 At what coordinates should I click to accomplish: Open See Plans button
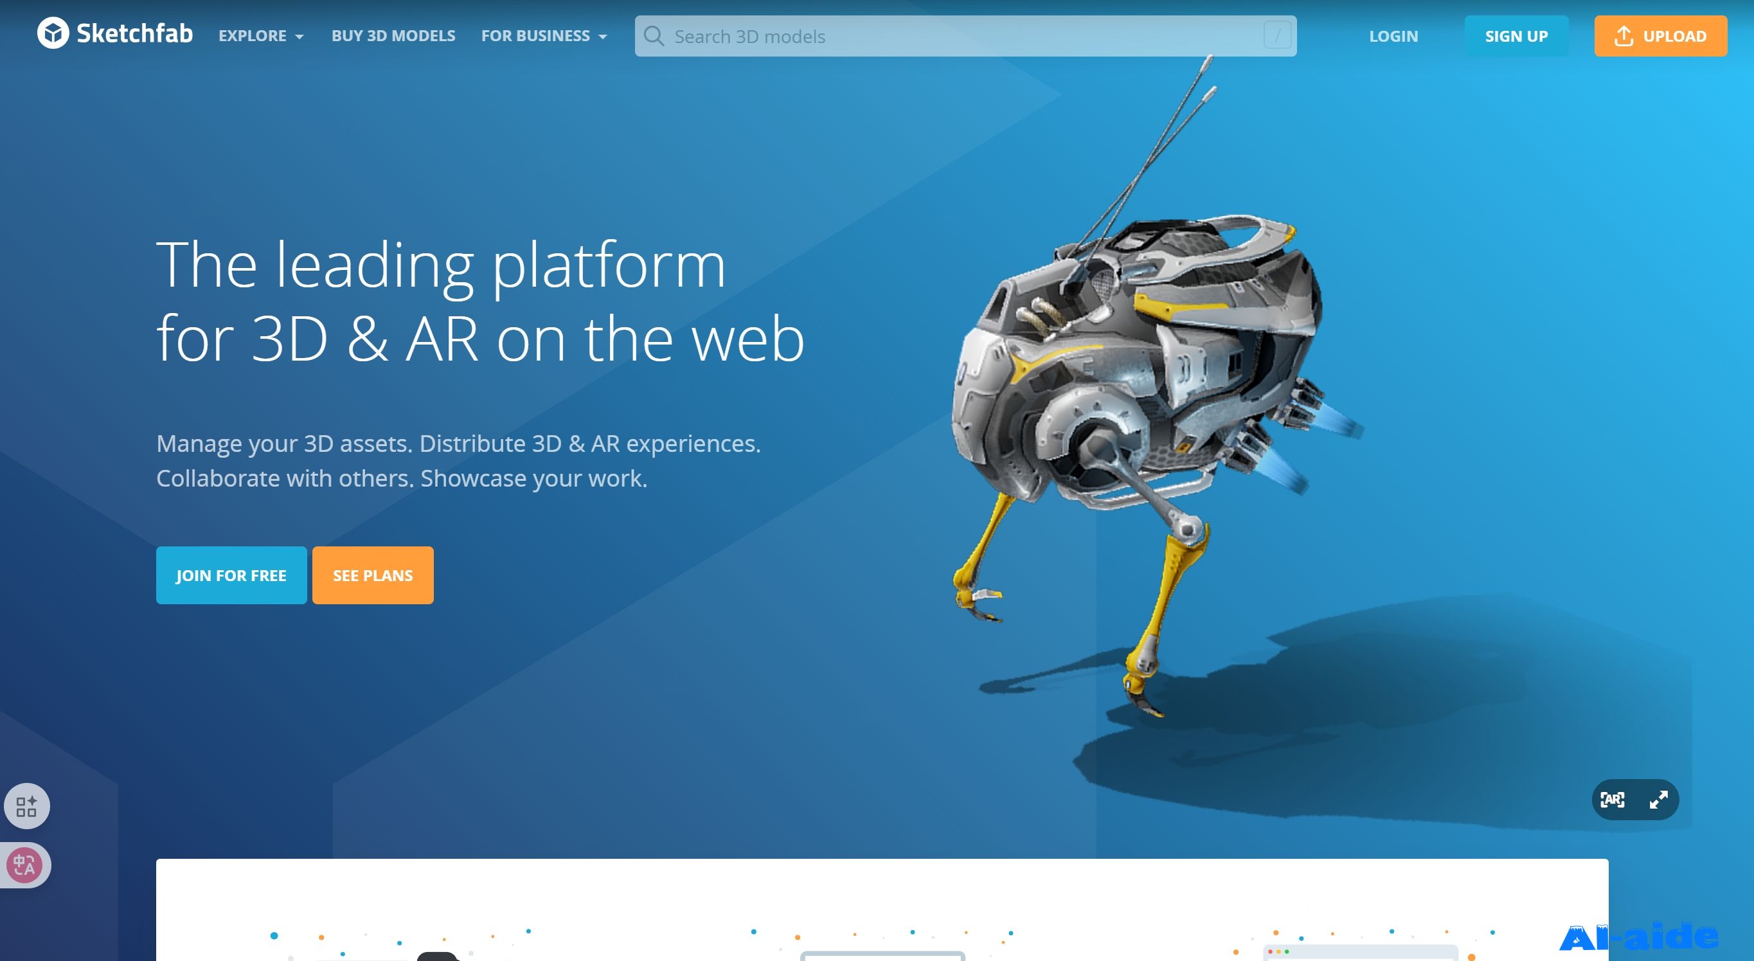372,575
